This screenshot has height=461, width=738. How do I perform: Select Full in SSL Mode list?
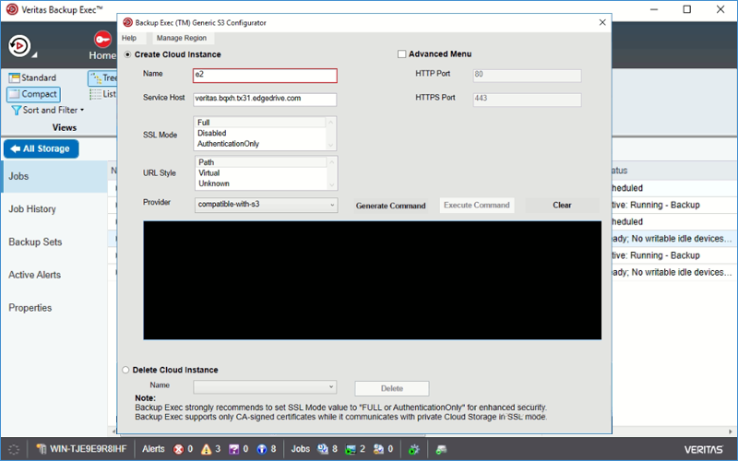pos(260,123)
